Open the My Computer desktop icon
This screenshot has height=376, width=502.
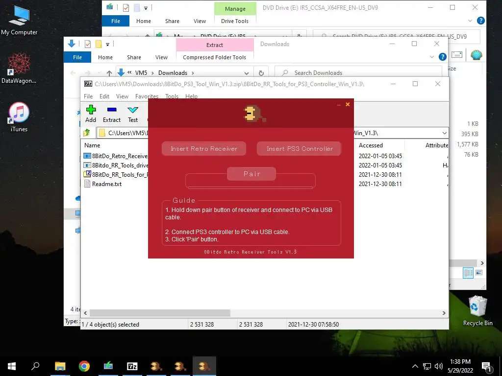(x=19, y=20)
